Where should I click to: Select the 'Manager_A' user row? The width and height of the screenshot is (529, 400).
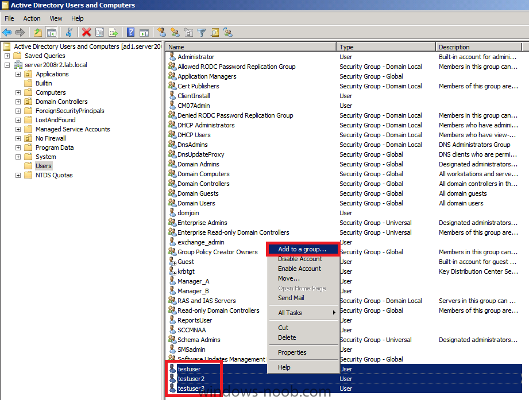tap(344, 281)
